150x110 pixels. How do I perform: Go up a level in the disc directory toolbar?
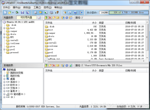46,18
